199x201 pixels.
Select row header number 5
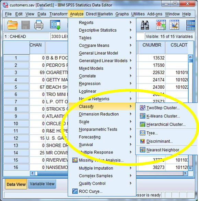pos(16,87)
